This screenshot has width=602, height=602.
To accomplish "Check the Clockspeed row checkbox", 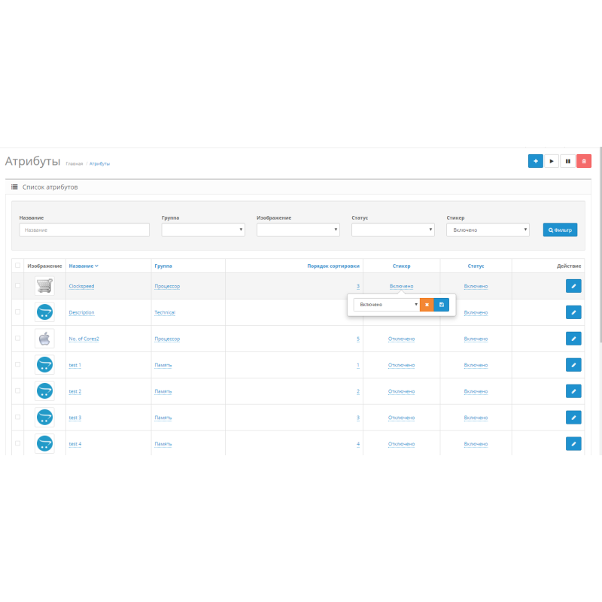I will tap(18, 286).
